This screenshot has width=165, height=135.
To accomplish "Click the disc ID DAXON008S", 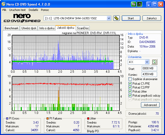I will click(147, 42).
